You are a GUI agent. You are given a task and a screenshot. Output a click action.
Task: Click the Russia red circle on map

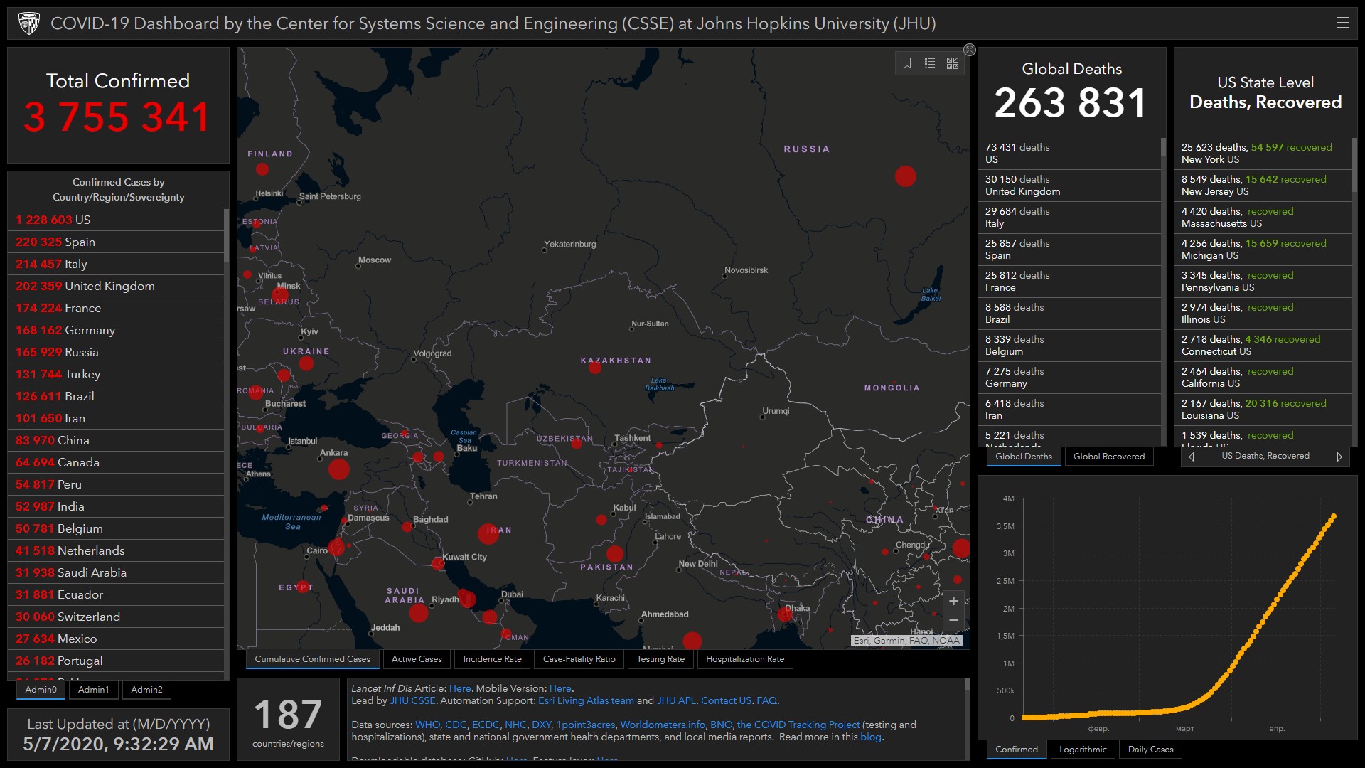[x=905, y=176]
